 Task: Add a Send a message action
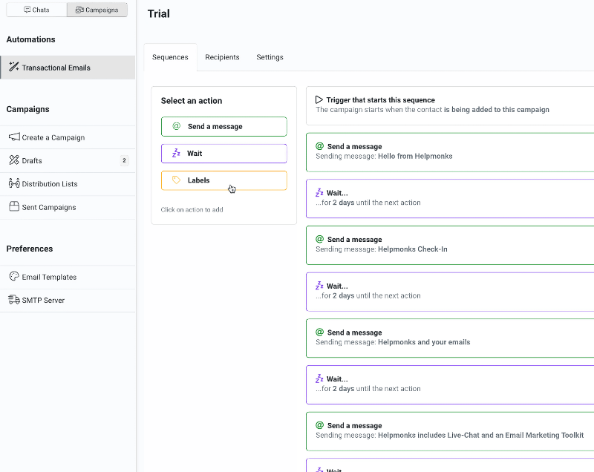pyautogui.click(x=224, y=126)
